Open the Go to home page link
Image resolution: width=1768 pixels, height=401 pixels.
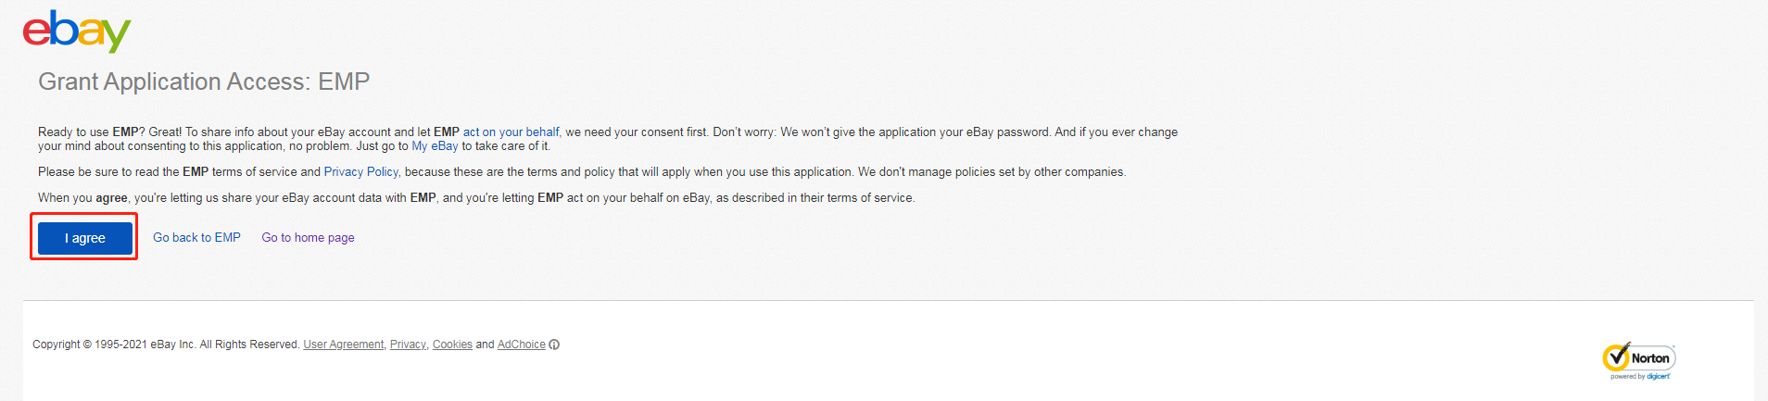[x=308, y=238]
